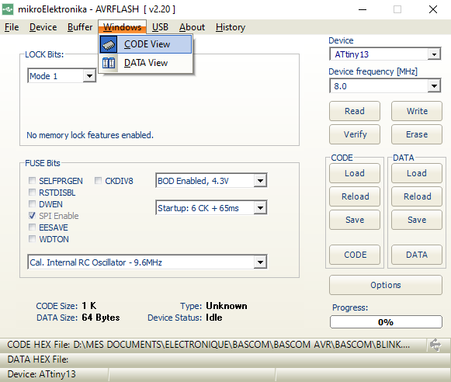Check the EESAVE fuse bit
Viewport: 451px width, 382px height.
pyautogui.click(x=33, y=227)
